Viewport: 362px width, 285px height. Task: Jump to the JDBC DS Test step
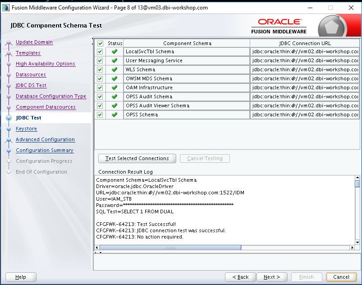click(x=31, y=85)
